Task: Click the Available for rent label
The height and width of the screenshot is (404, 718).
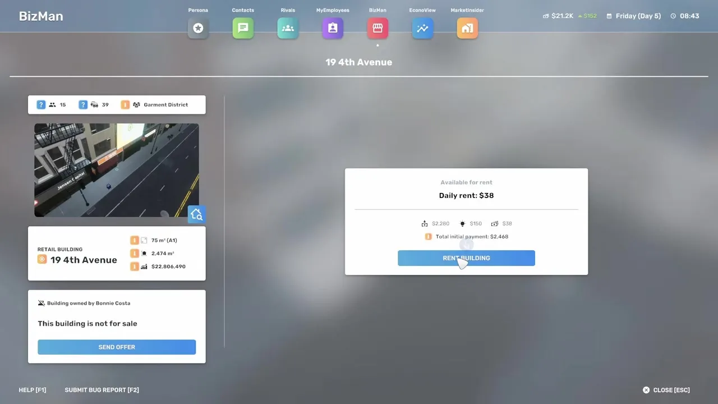Action: 466,182
